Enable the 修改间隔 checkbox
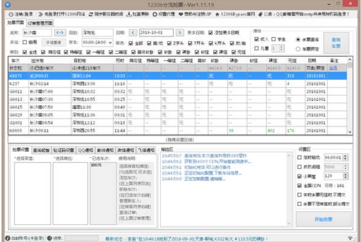 point(299,167)
